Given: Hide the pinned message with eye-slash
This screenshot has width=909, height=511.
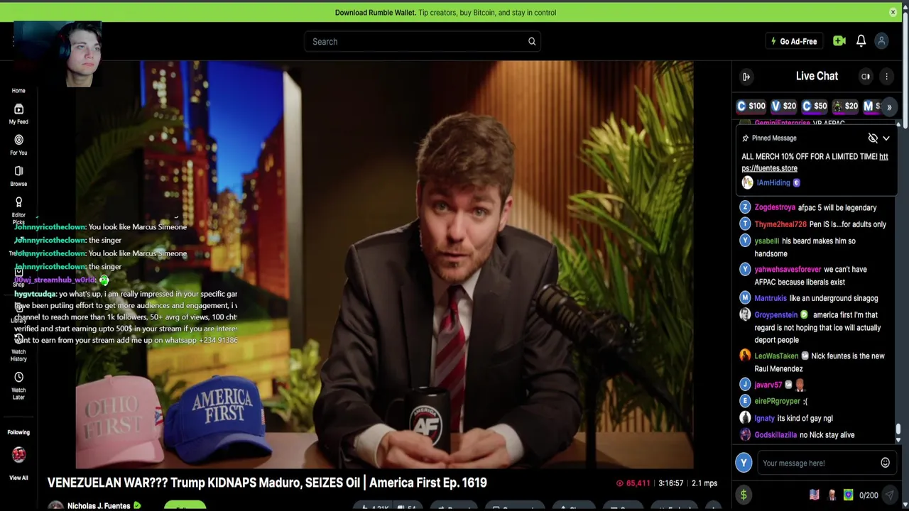Looking at the screenshot, I should 873,138.
